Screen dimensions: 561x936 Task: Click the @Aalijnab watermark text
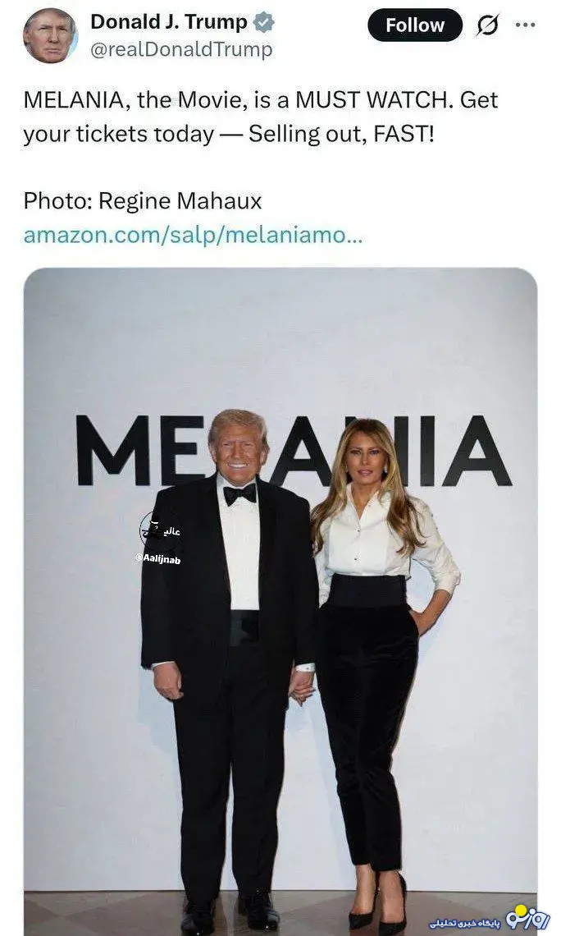[x=158, y=559]
